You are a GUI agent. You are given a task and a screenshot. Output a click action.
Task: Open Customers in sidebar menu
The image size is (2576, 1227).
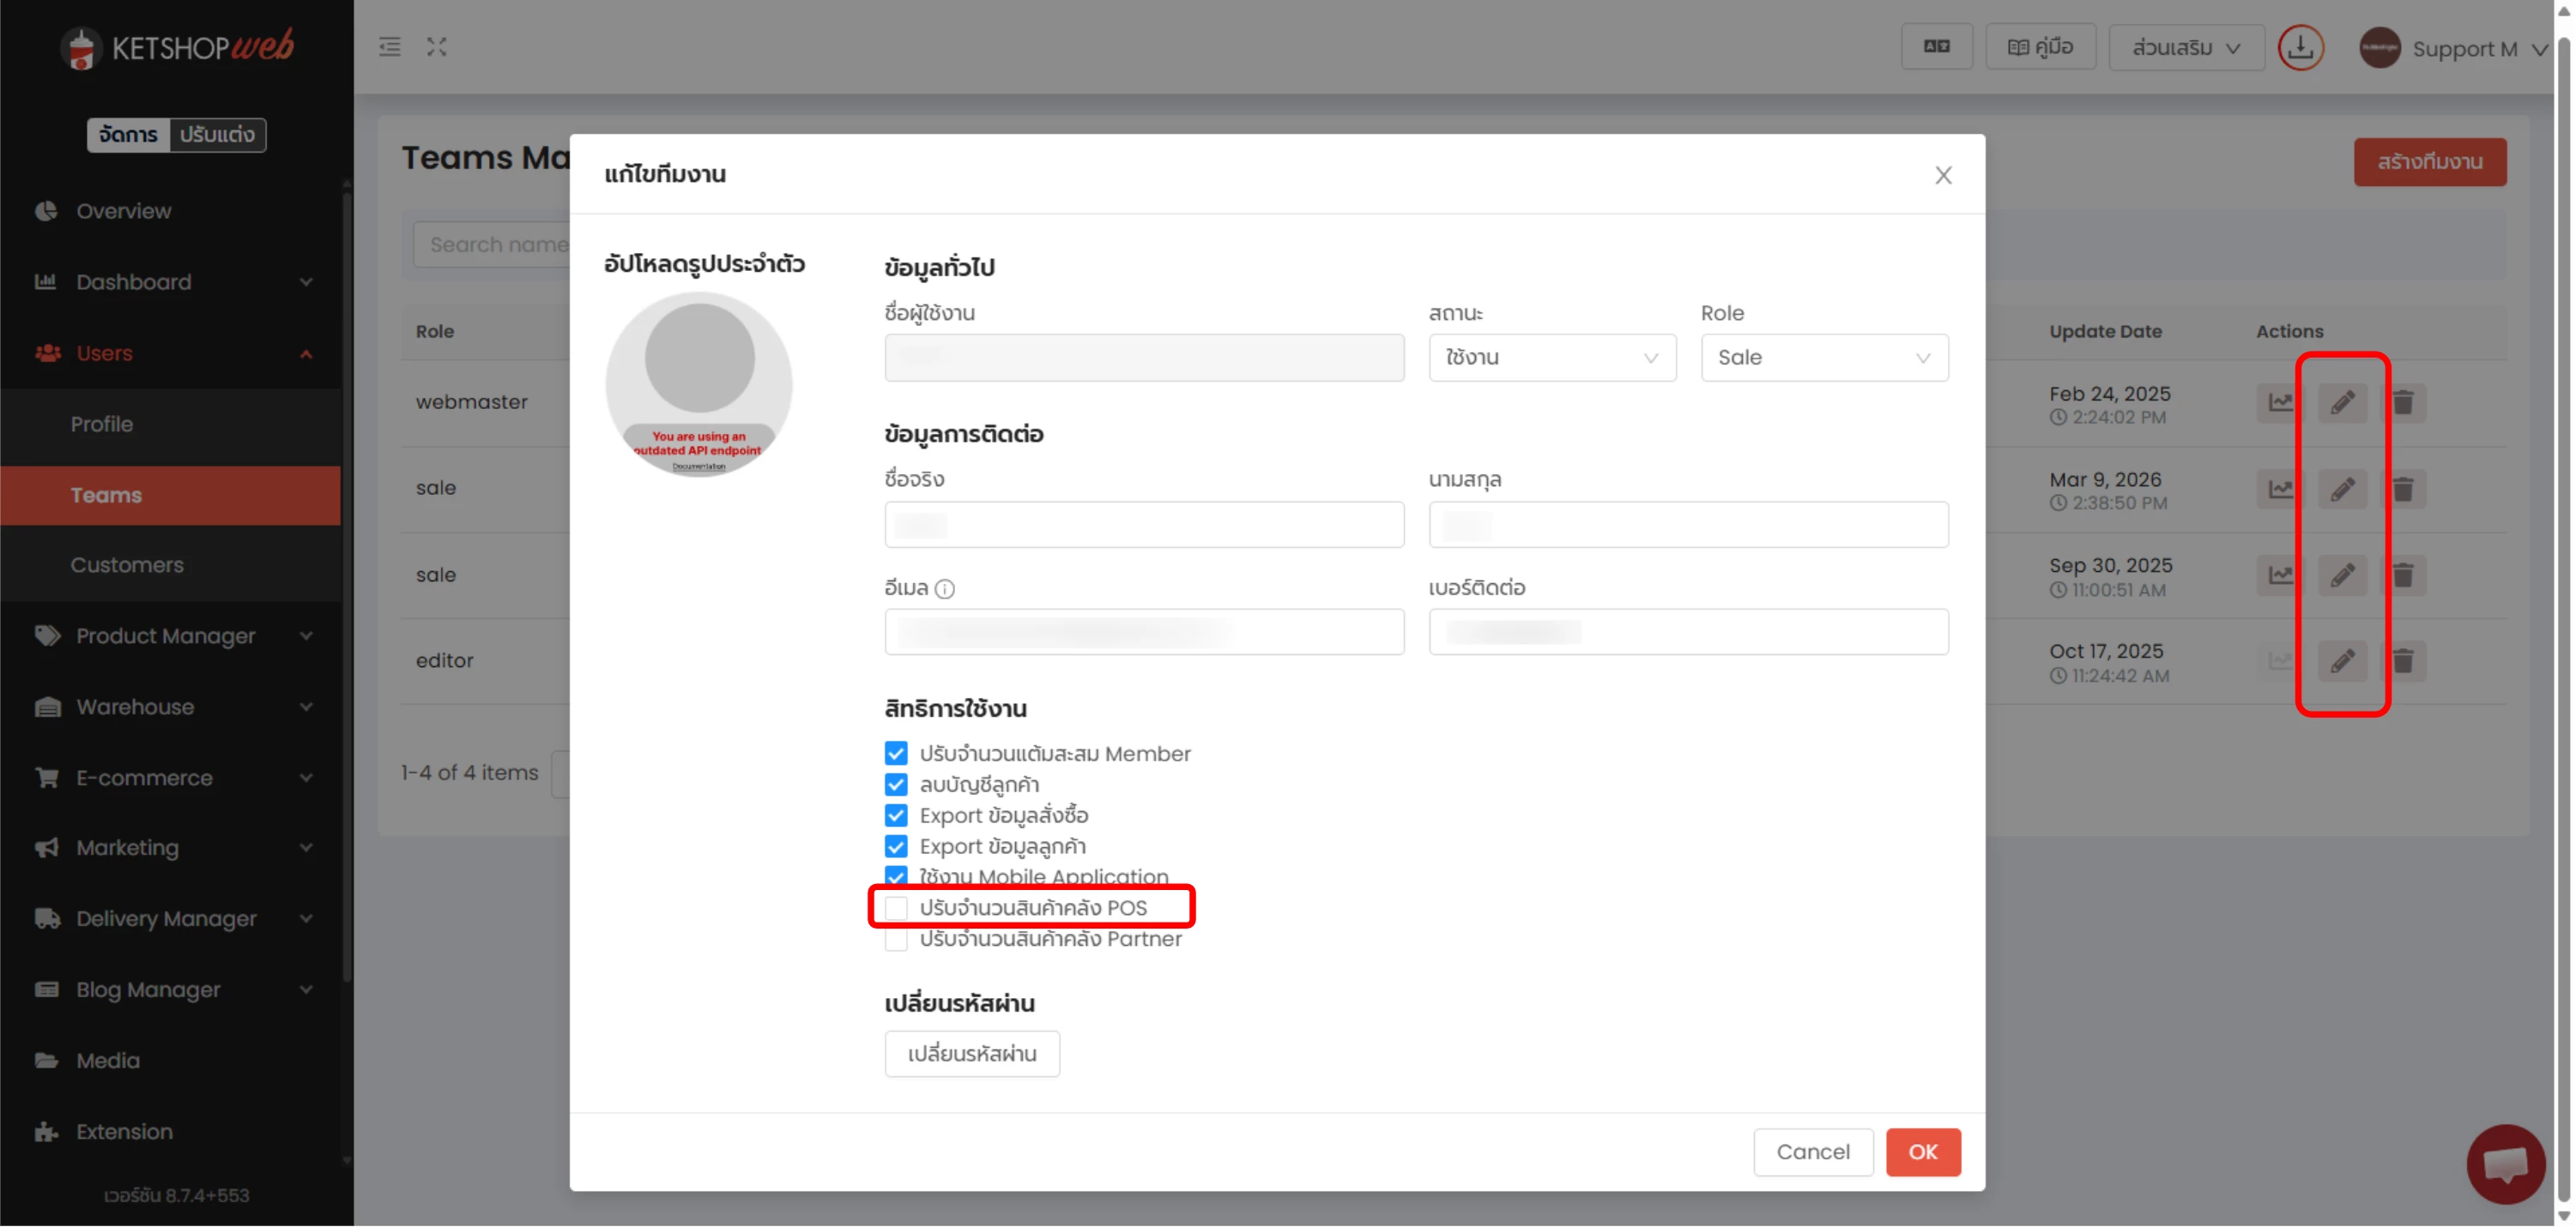[127, 566]
